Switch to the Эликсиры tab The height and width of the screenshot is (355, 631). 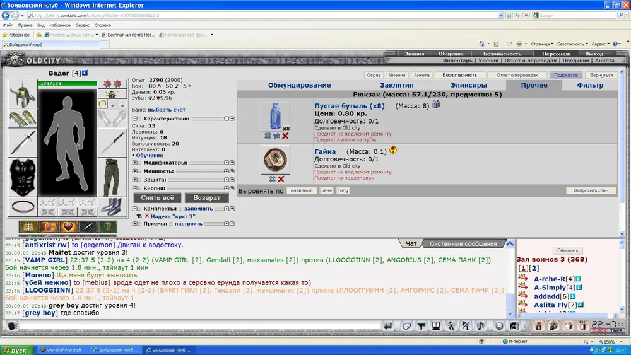[x=468, y=85]
